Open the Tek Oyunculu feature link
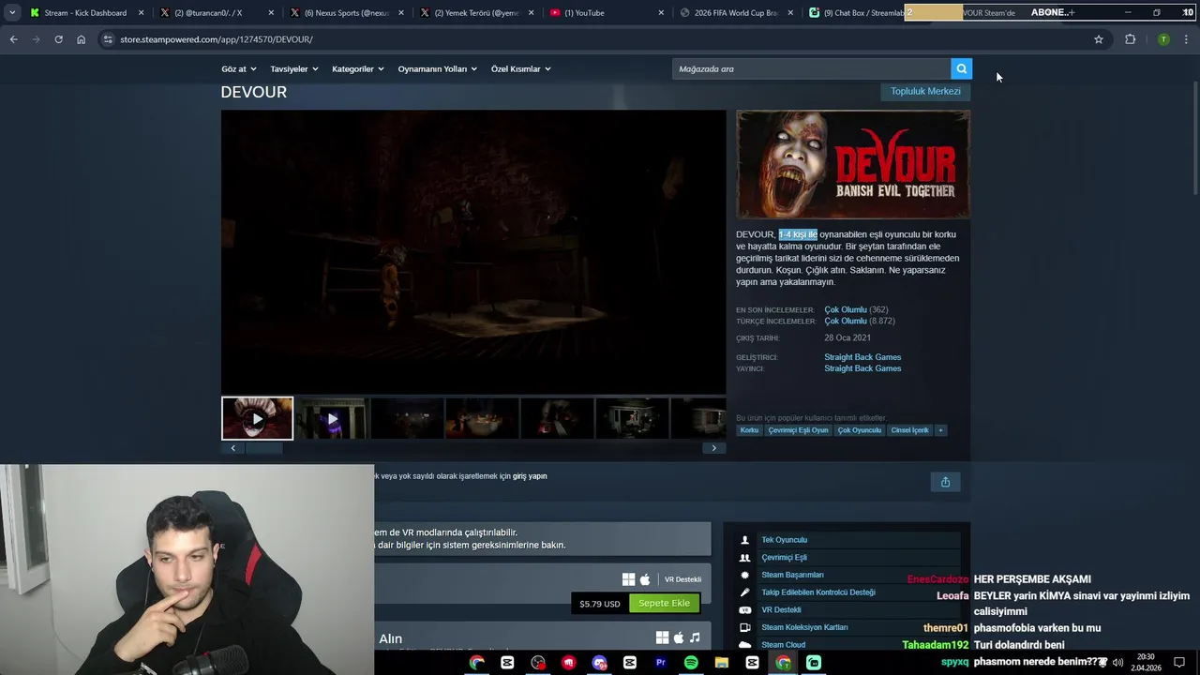 click(784, 540)
